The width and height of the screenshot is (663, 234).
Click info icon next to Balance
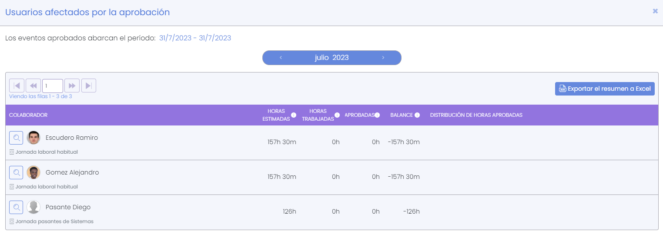[x=417, y=115]
